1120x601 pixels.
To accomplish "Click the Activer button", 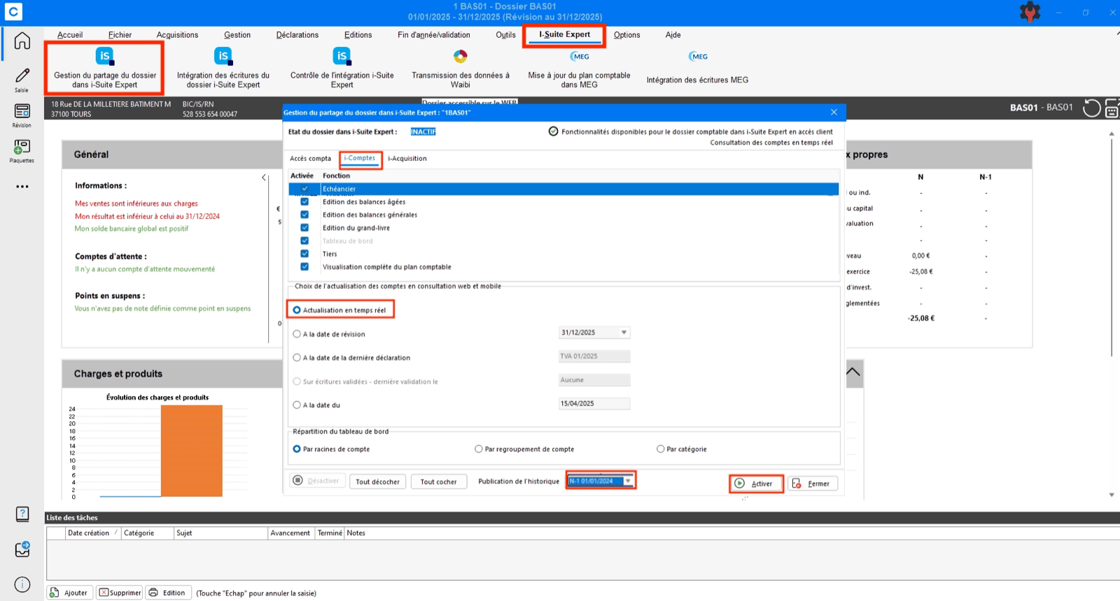I will pyautogui.click(x=755, y=483).
